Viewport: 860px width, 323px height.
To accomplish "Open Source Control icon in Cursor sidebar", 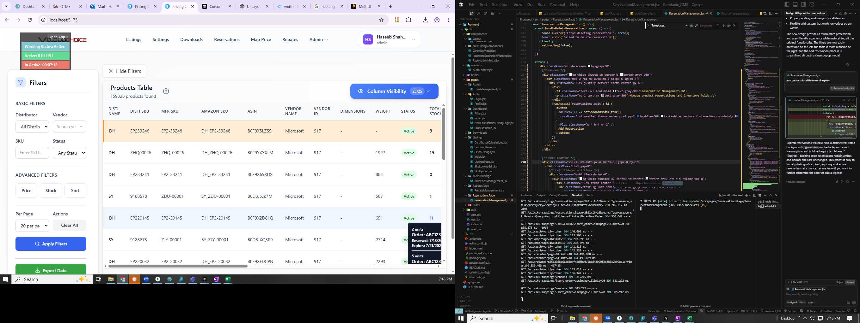I will click(485, 13).
